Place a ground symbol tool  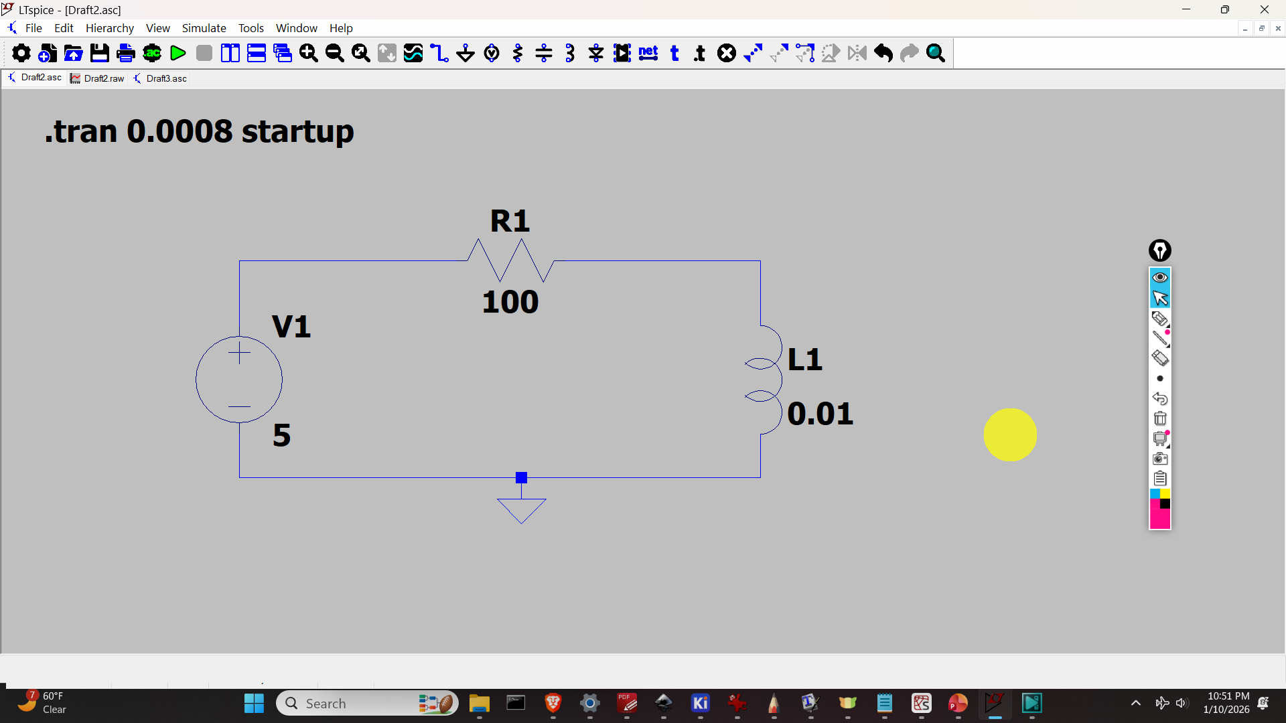point(466,53)
